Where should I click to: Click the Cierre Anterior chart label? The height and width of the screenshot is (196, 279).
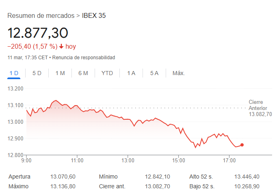[x=260, y=108]
